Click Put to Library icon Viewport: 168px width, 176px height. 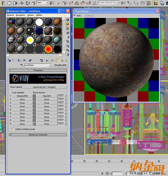click(41, 61)
